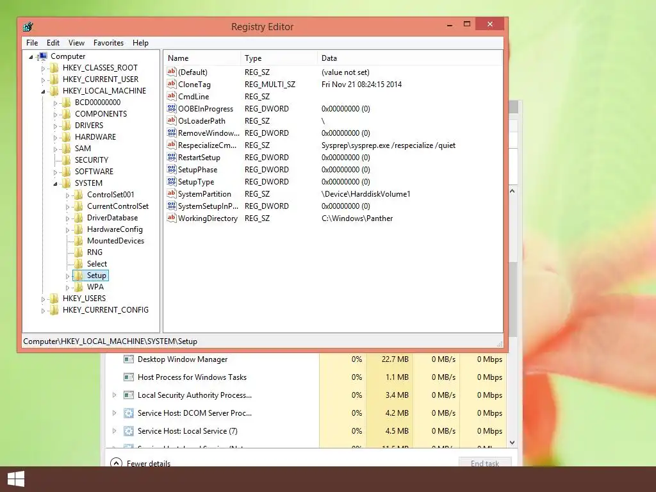Viewport: 656px width, 492px height.
Task: Click HKEY_CLASSES_ROOT folder icon
Action: click(54, 68)
